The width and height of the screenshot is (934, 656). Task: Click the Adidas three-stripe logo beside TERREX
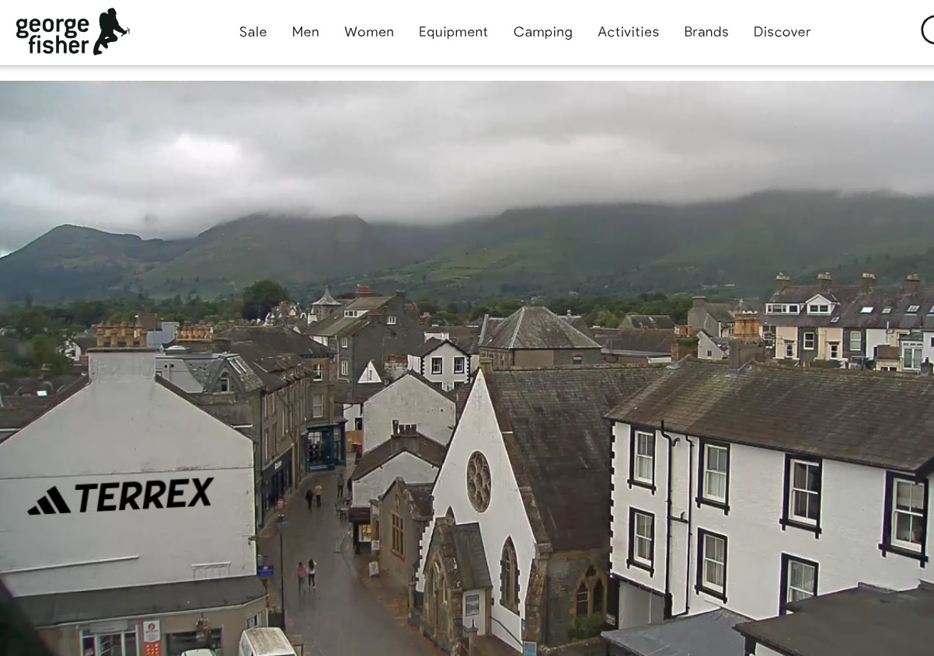coord(50,501)
